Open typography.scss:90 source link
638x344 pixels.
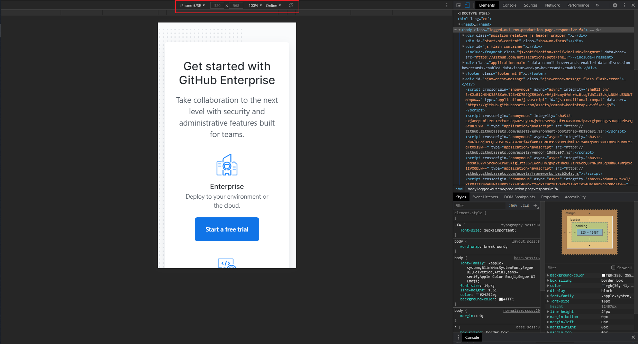pos(520,225)
